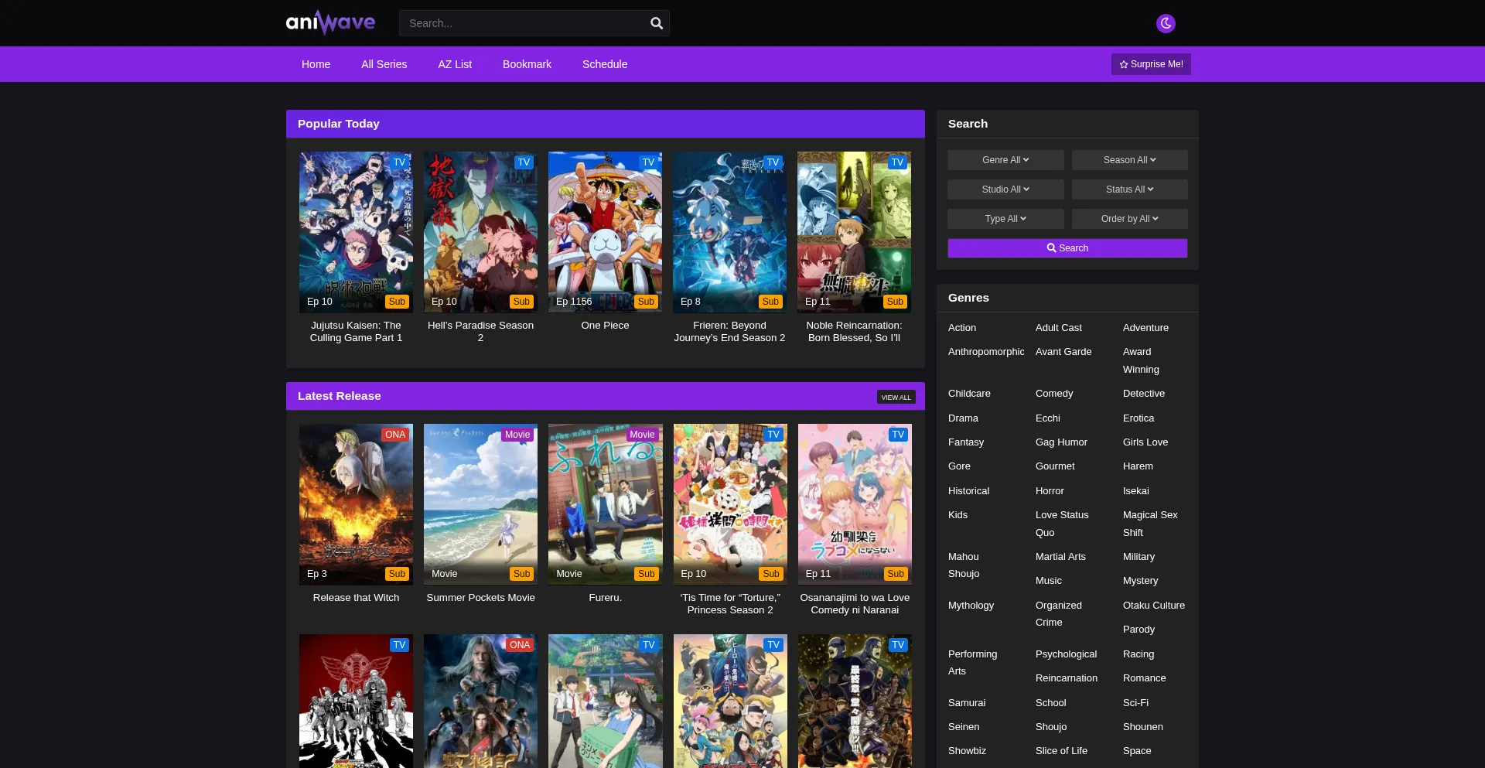Select the Samurai genre
Screen dimensions: 1485x768
(x=967, y=703)
